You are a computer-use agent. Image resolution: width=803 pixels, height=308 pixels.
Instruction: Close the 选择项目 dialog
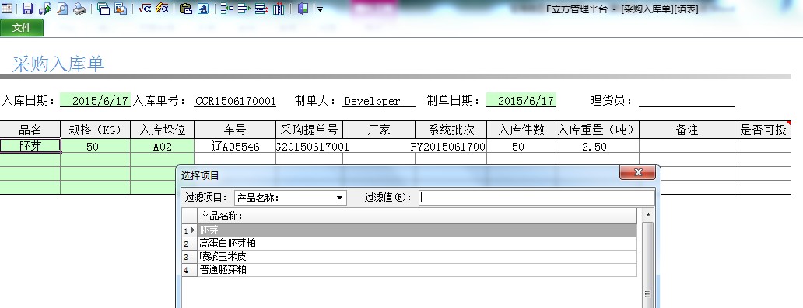637,173
